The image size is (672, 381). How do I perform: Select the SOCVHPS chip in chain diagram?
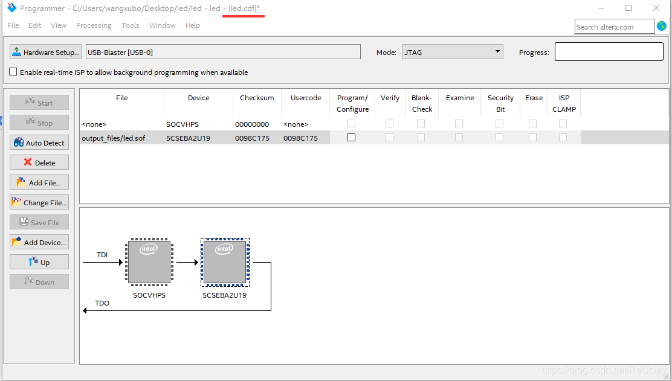pos(149,261)
